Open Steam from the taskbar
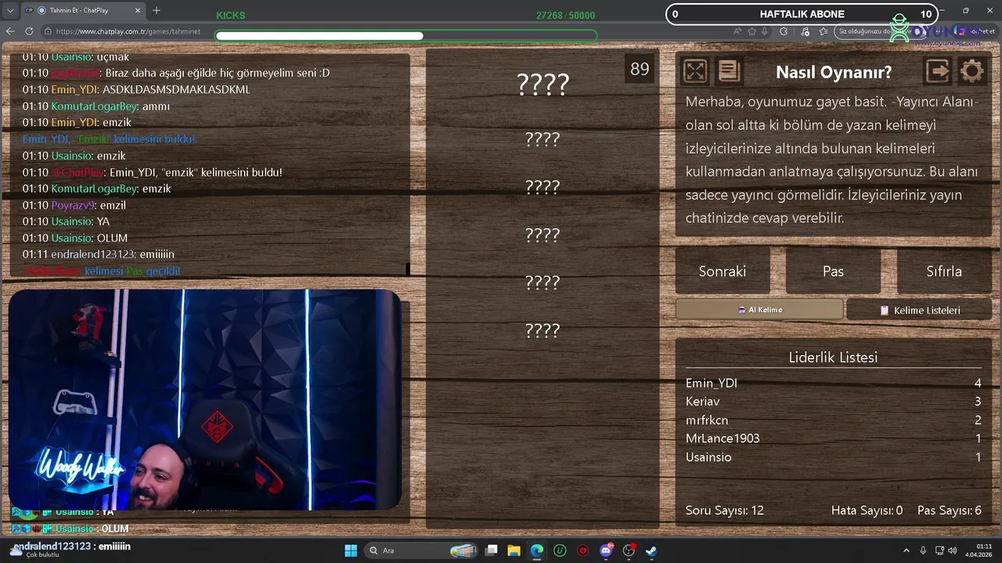The height and width of the screenshot is (563, 1002). (651, 550)
